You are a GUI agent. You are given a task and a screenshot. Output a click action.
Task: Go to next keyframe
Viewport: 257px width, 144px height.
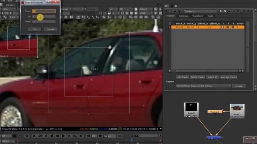(x=75, y=136)
